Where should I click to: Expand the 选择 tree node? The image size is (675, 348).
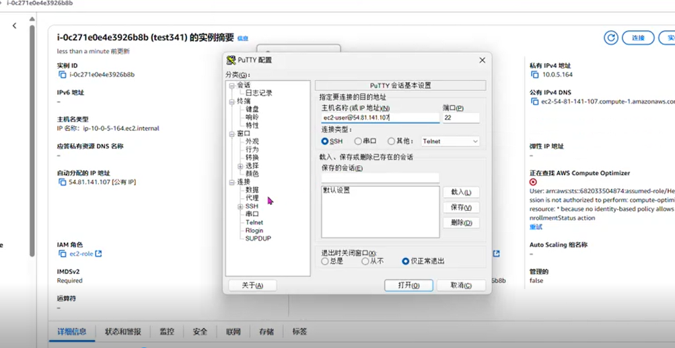click(240, 166)
